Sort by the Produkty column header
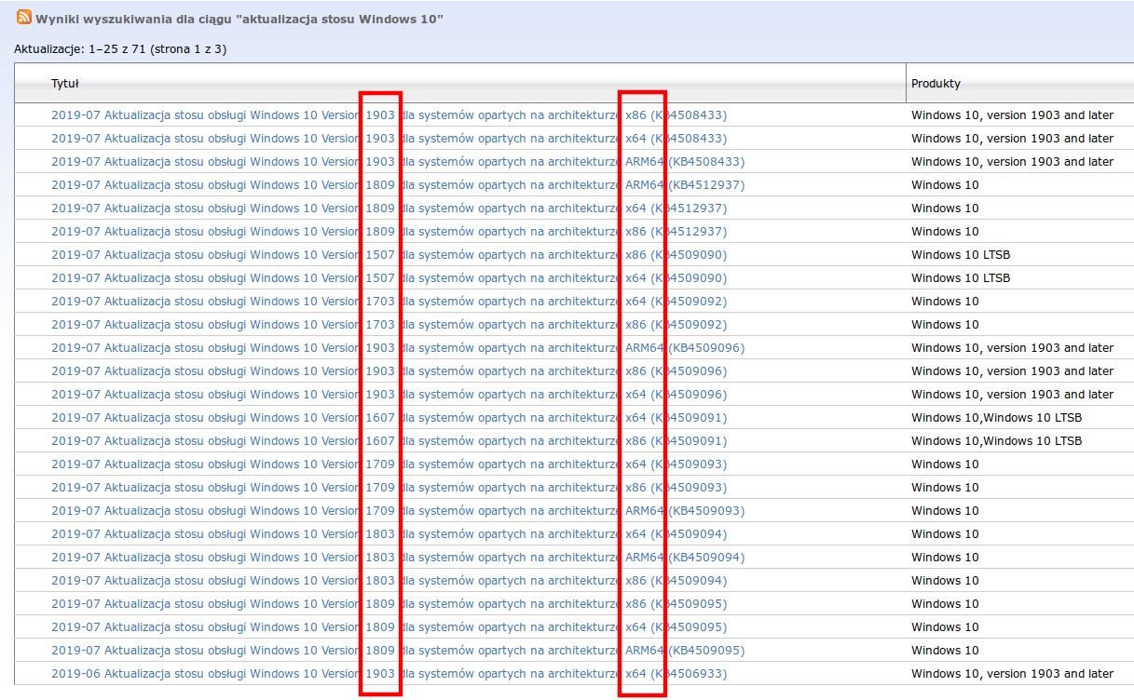Screen dimensions: 1134x700 pyautogui.click(x=936, y=84)
